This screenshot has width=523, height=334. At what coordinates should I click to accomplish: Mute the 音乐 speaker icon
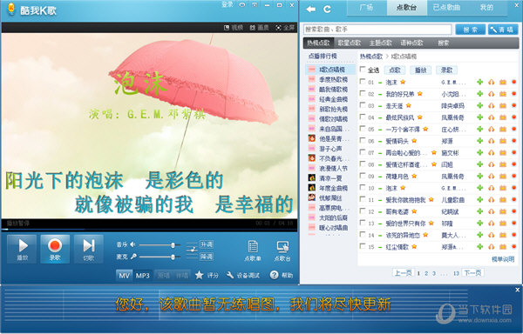[x=132, y=244]
